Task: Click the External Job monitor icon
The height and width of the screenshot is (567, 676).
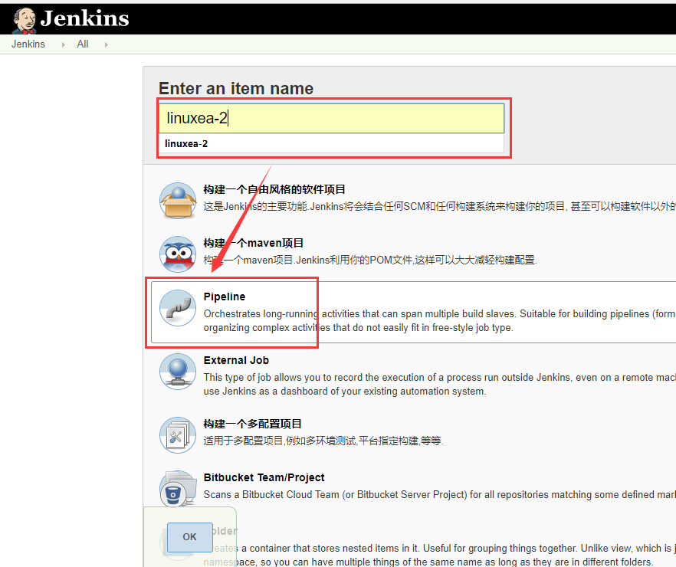Action: pyautogui.click(x=178, y=372)
